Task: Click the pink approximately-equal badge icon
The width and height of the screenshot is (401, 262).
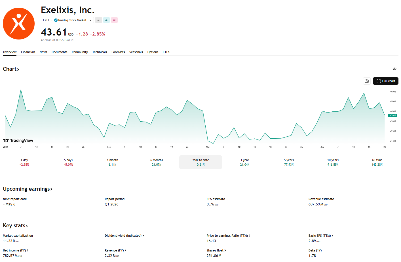Action: pyautogui.click(x=114, y=20)
